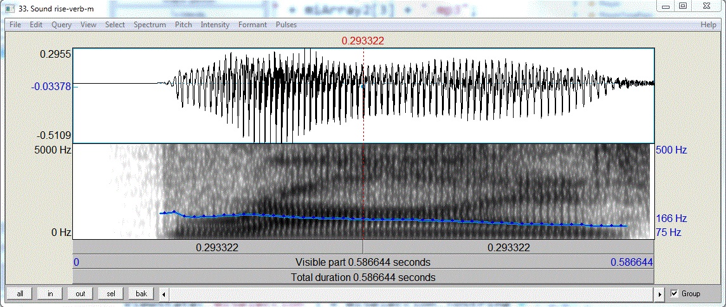The height and width of the screenshot is (307, 726).
Task: Click the scrollbar left arrow
Action: point(164,294)
